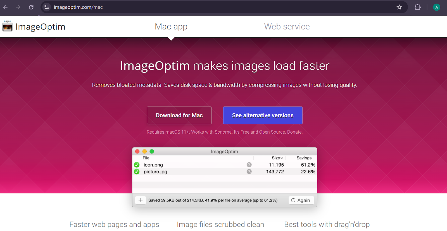
Task: View site information icon in address bar
Action: tap(47, 7)
